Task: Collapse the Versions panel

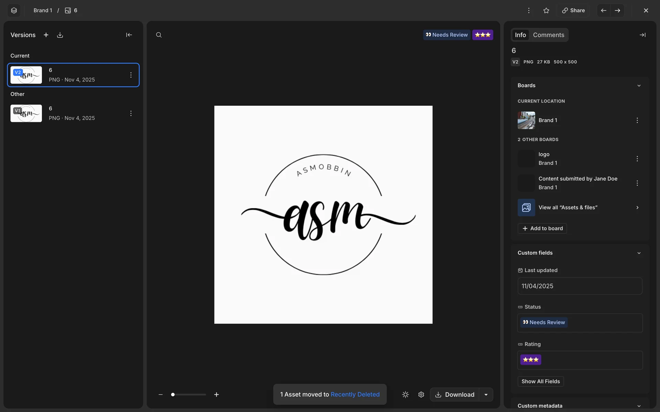Action: pyautogui.click(x=129, y=35)
